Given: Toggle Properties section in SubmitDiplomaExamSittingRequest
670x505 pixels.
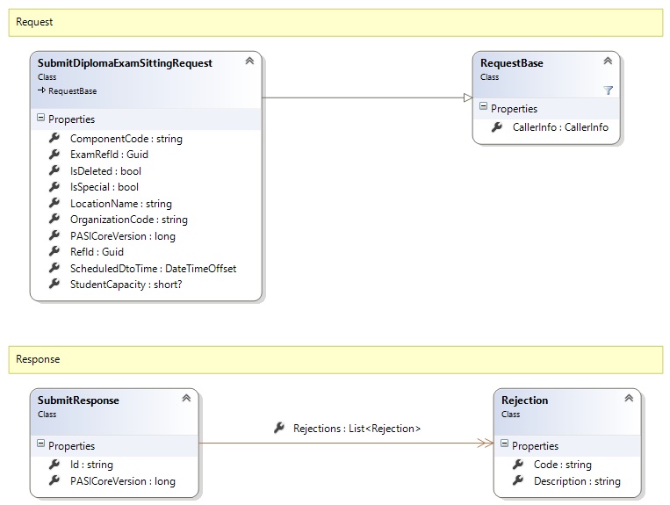Looking at the screenshot, I should click(40, 119).
